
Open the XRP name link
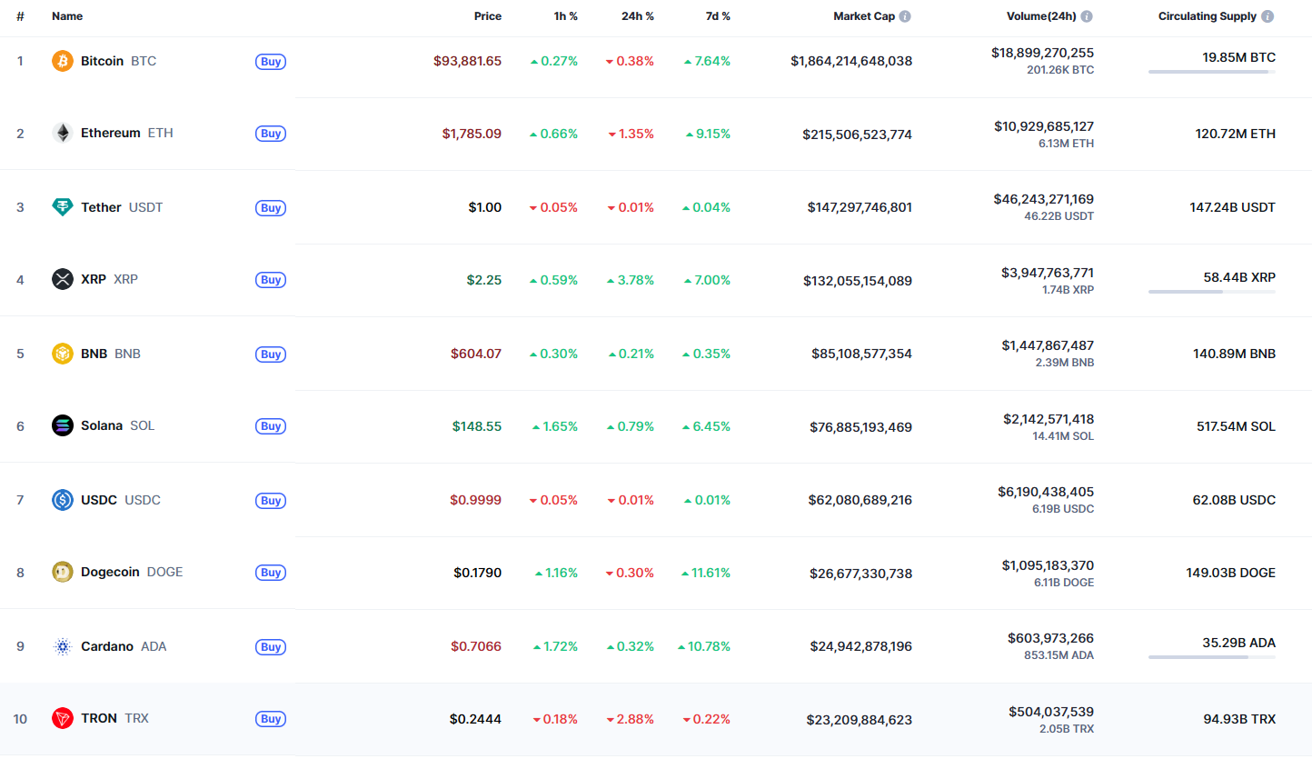[x=109, y=279]
